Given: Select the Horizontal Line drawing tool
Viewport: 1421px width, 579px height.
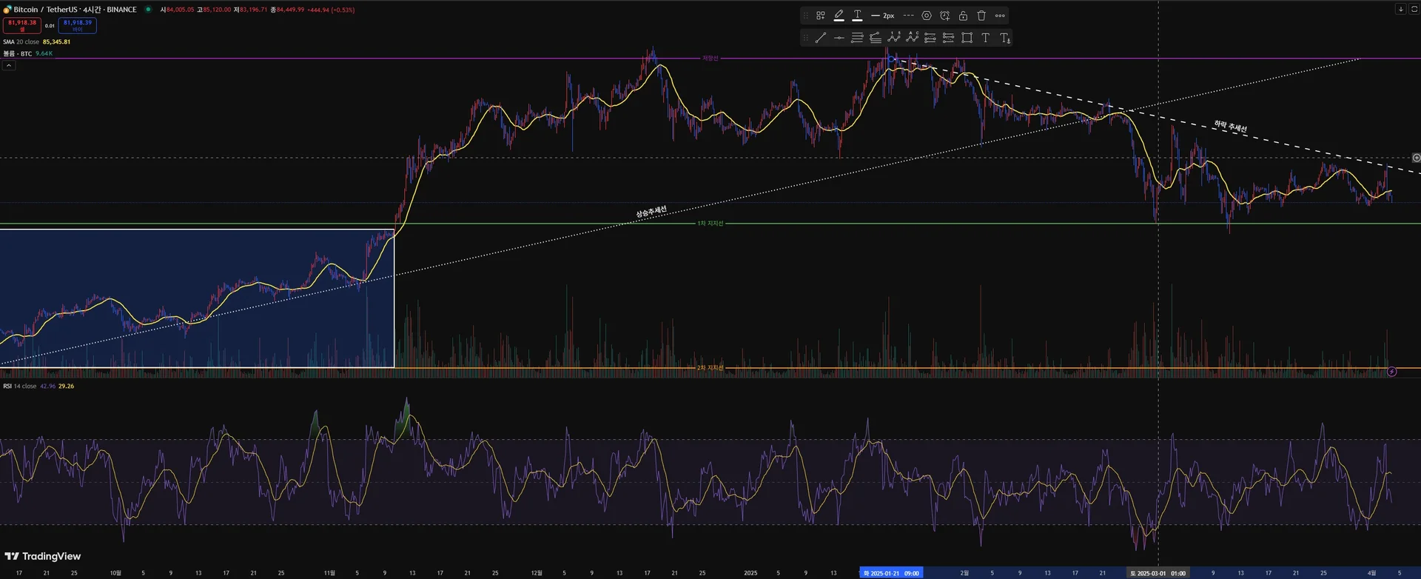Looking at the screenshot, I should tap(839, 38).
